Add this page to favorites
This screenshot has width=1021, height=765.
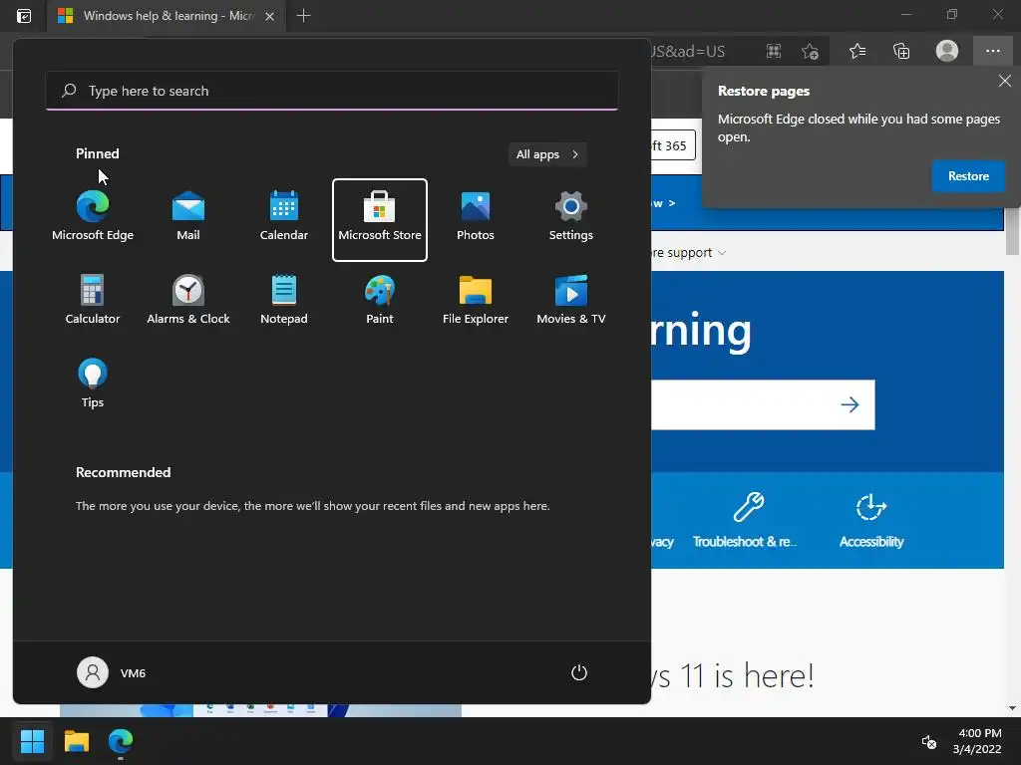pos(810,51)
